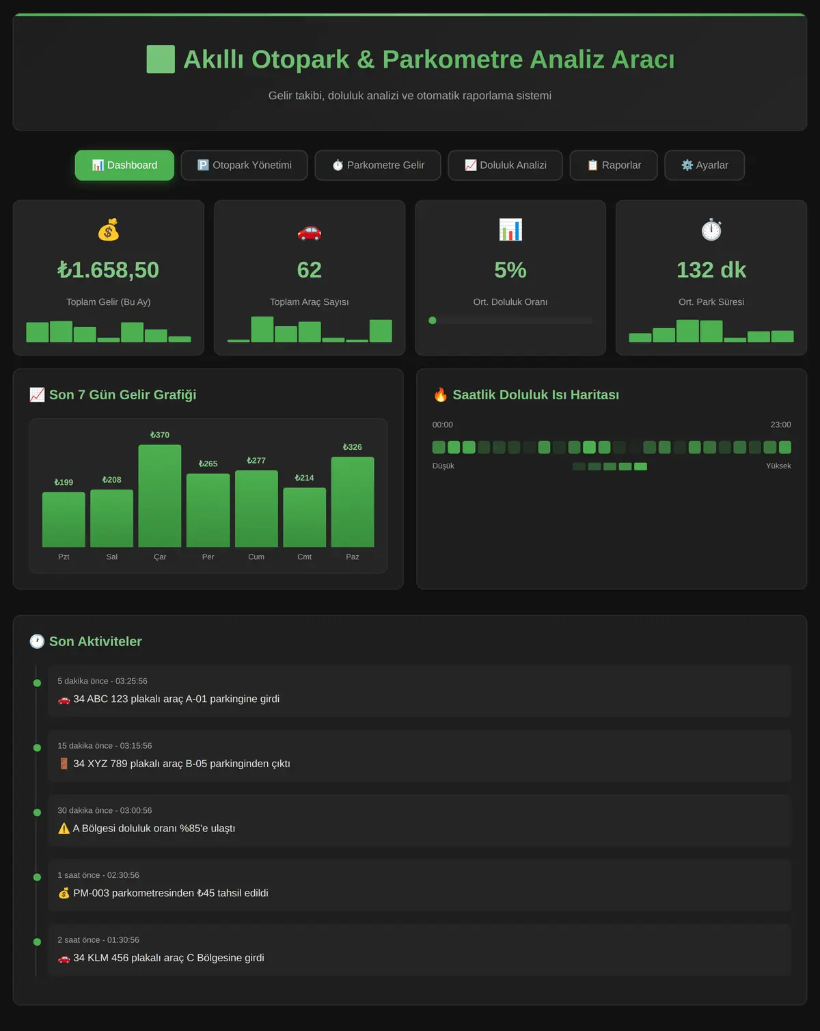The image size is (820, 1031).
Task: Click the 5% average occupancy value
Action: click(510, 270)
